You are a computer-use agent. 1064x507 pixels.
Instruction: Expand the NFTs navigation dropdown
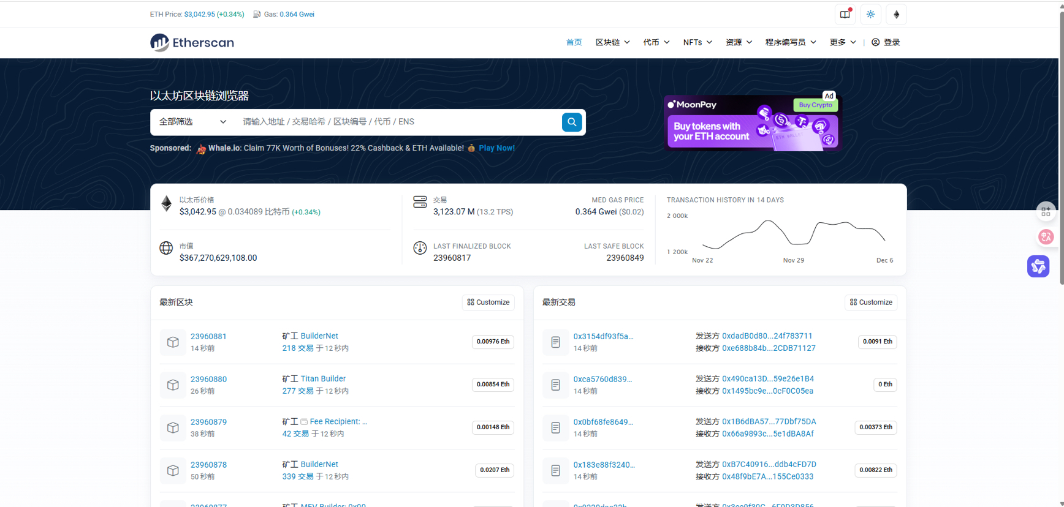[697, 42]
